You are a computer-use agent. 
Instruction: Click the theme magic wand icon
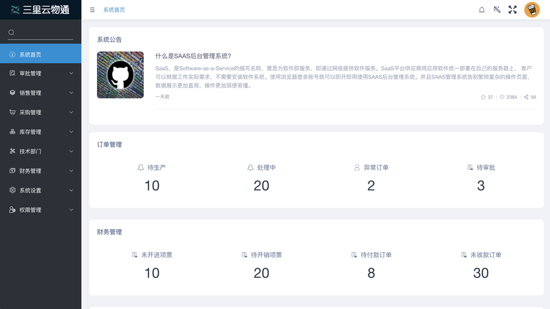pyautogui.click(x=496, y=10)
